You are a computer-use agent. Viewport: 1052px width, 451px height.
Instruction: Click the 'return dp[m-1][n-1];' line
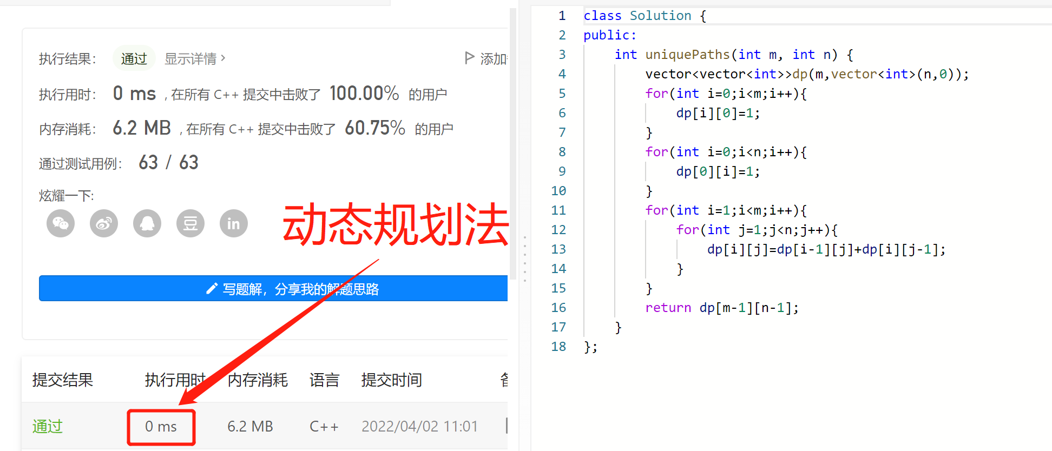point(722,308)
